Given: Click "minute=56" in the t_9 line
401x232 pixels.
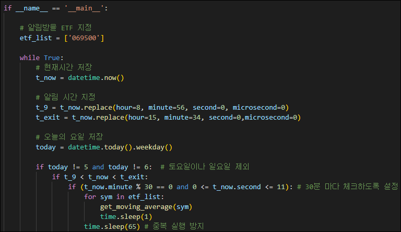Looking at the screenshot, I should 166,107.
